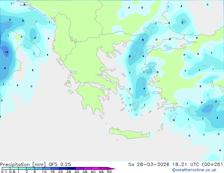Viewport: 224px width, 173px height.
Task: Click the legend label '40'
Action: point(93,172)
